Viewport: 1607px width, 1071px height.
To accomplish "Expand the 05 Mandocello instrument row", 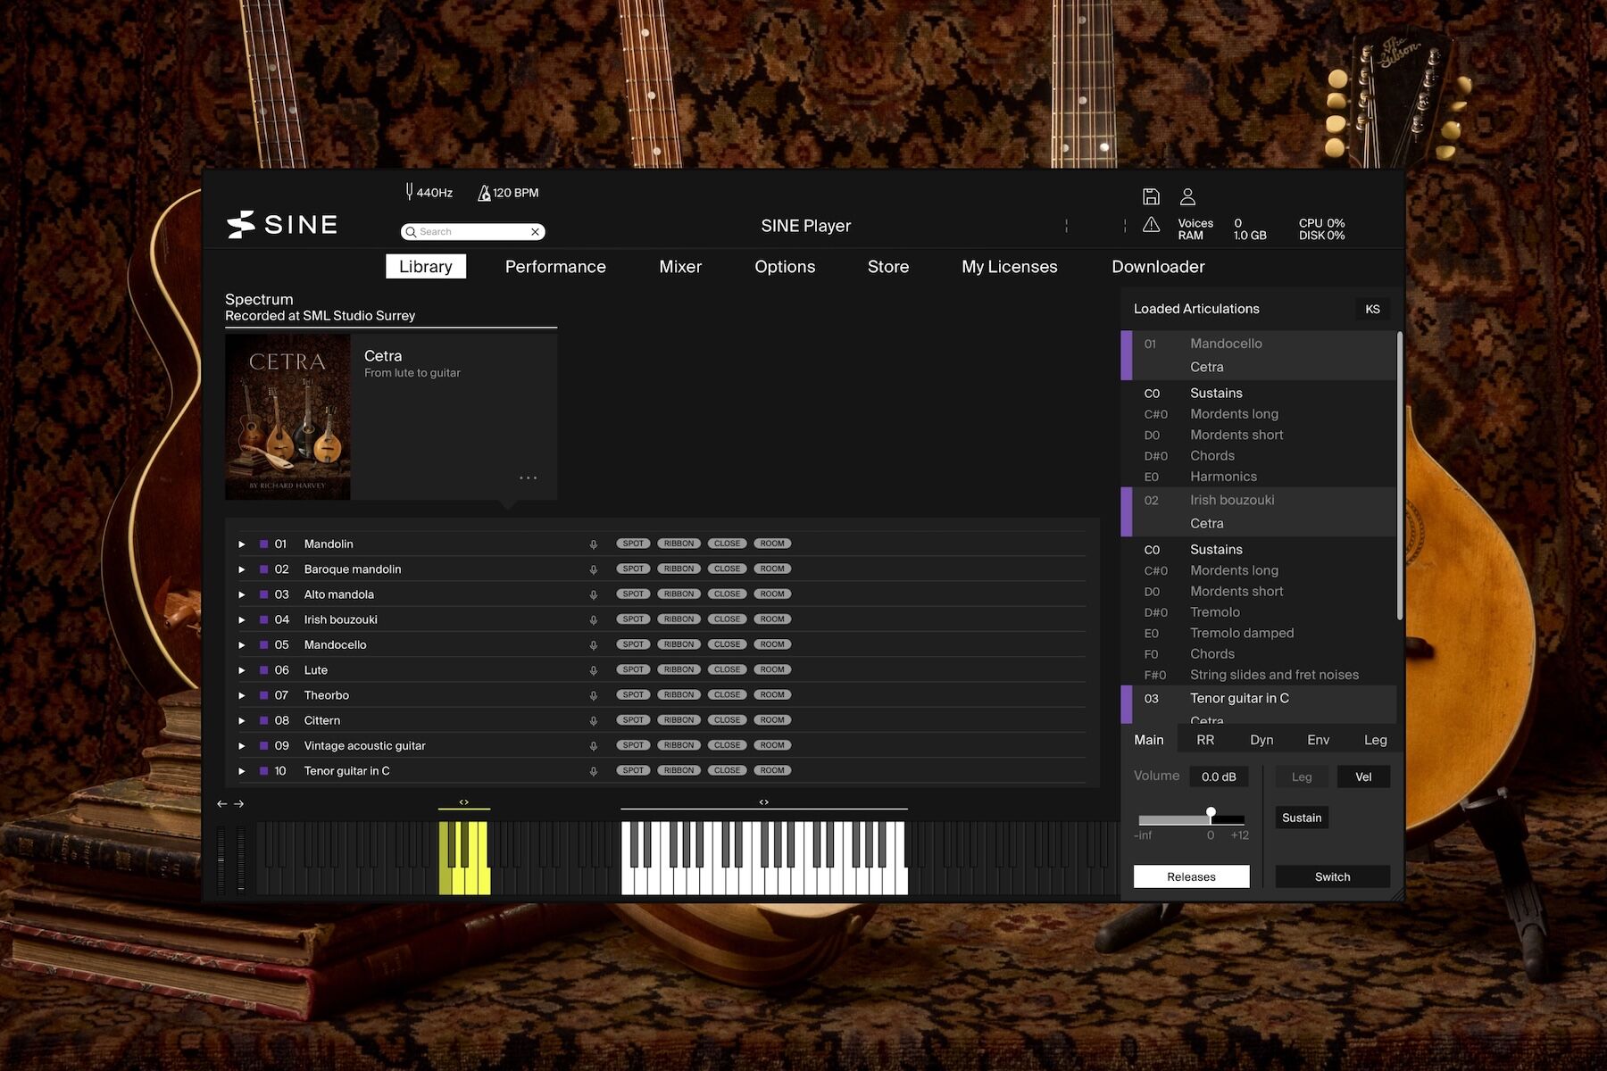I will pyautogui.click(x=241, y=645).
